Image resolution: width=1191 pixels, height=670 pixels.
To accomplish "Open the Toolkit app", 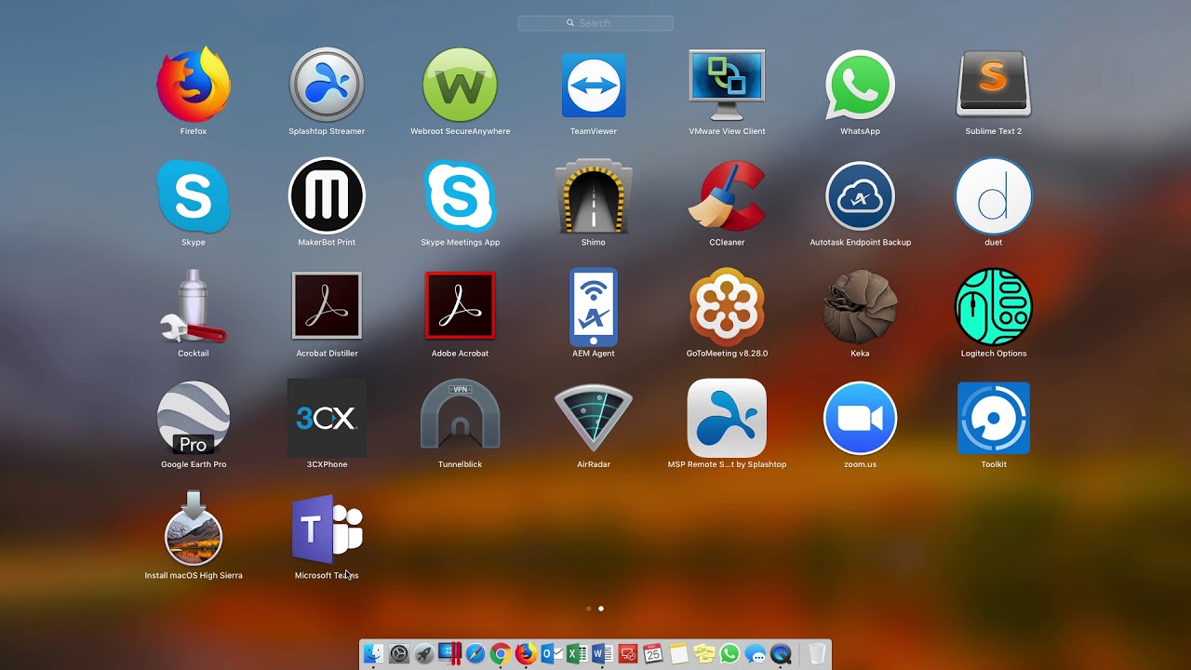I will pyautogui.click(x=994, y=418).
